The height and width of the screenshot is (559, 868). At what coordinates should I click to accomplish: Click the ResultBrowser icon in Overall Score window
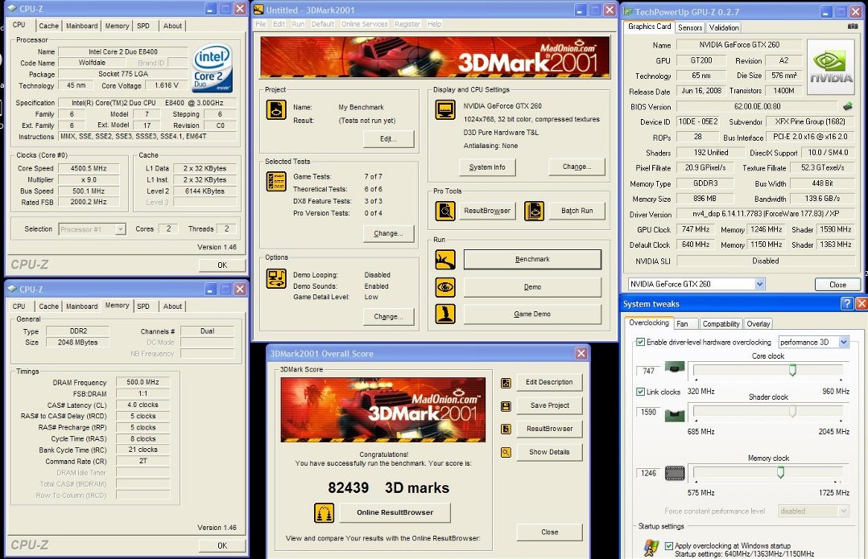[506, 429]
